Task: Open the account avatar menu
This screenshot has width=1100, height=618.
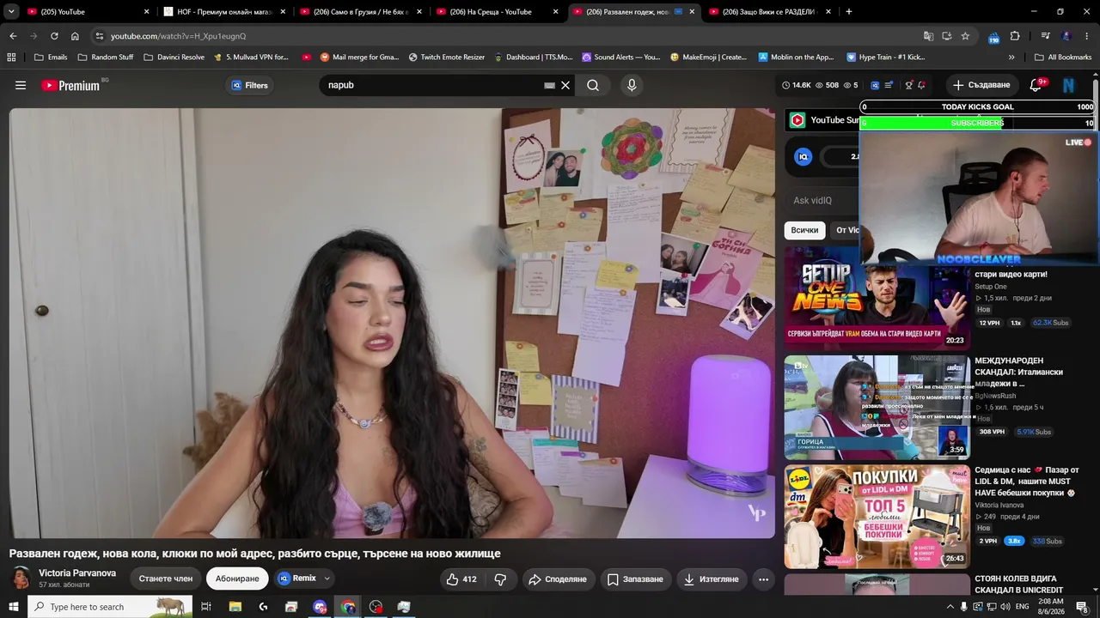Action: [1069, 85]
